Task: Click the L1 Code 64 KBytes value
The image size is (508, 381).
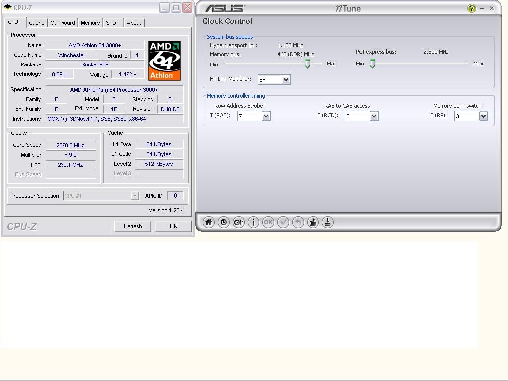Action: pyautogui.click(x=159, y=154)
